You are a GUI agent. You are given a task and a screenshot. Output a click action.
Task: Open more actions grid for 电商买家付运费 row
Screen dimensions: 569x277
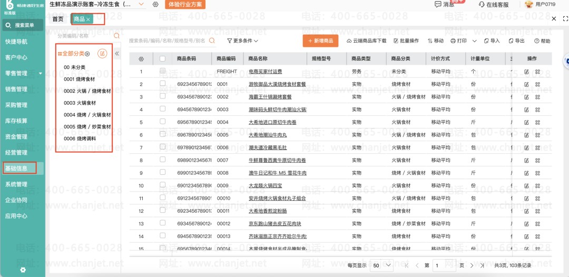537,72
